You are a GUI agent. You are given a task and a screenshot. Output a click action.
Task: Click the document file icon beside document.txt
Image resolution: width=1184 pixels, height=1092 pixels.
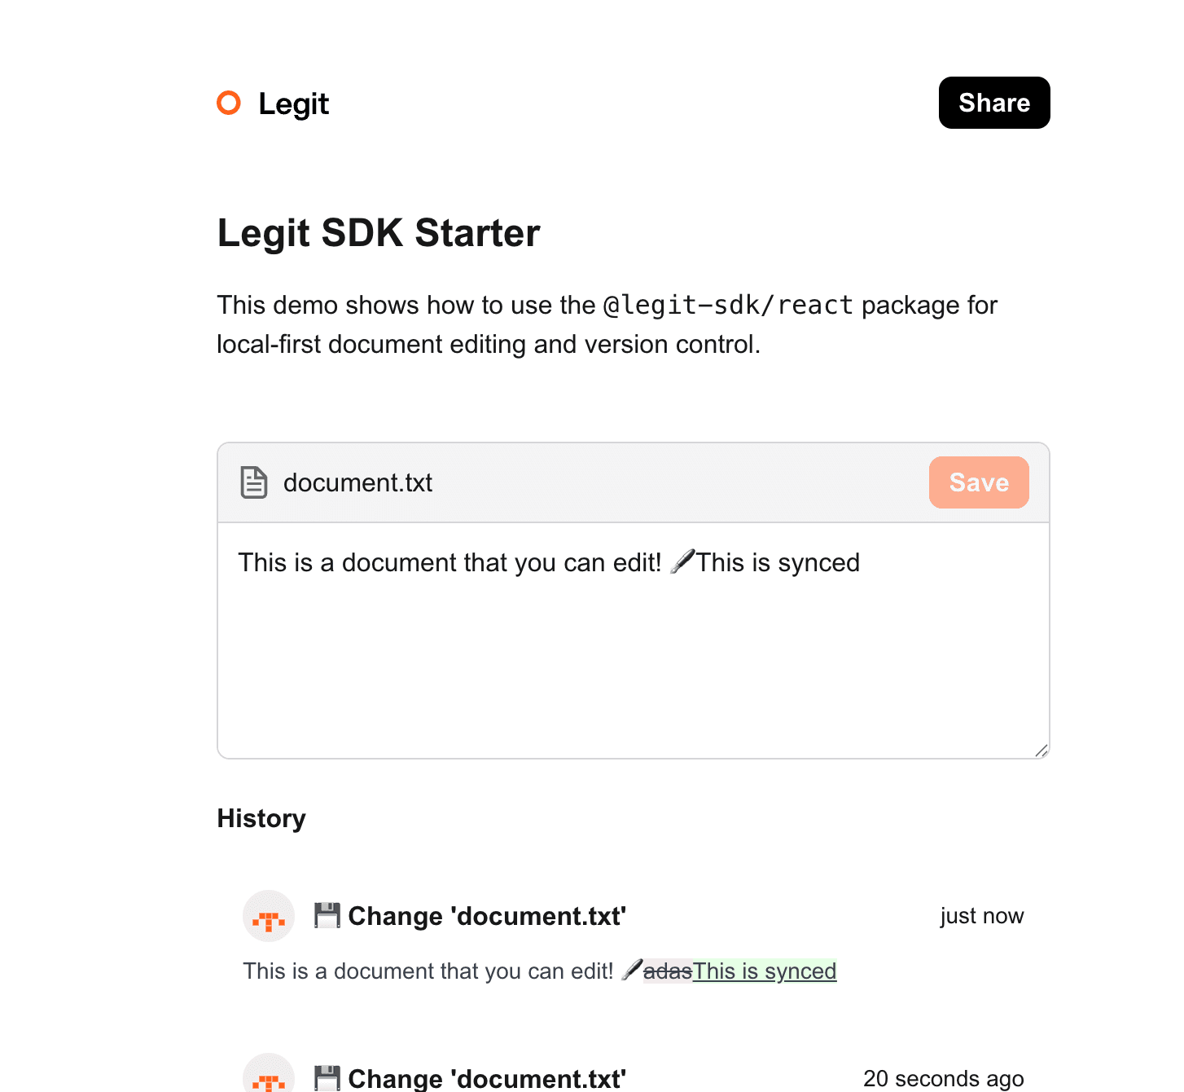coord(253,482)
